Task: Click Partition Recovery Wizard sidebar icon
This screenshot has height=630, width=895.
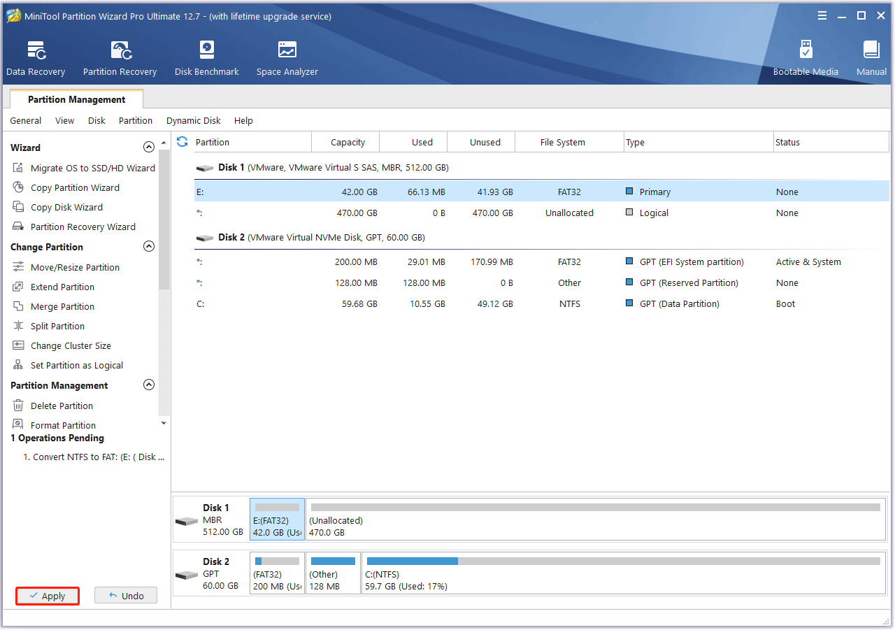Action: click(18, 227)
